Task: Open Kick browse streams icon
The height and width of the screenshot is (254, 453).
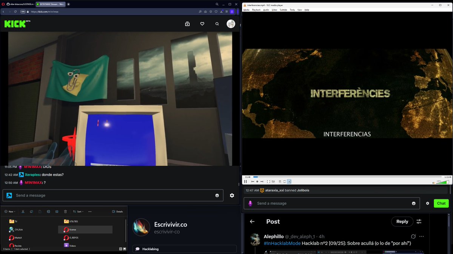Action: click(x=187, y=24)
